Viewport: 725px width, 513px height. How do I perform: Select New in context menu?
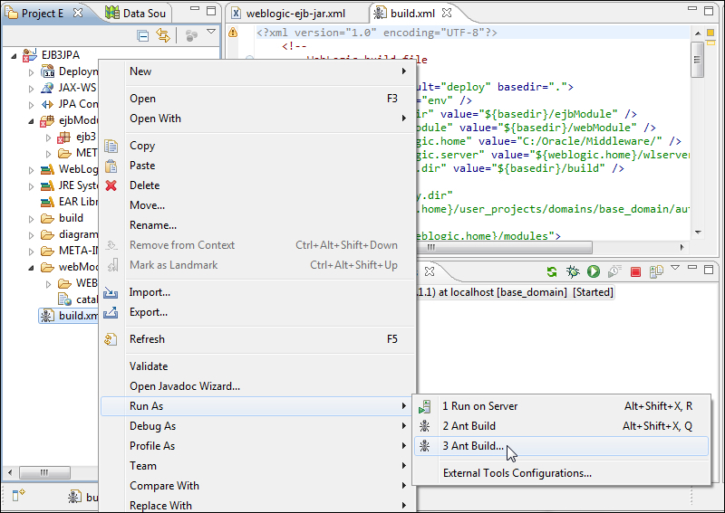point(257,71)
